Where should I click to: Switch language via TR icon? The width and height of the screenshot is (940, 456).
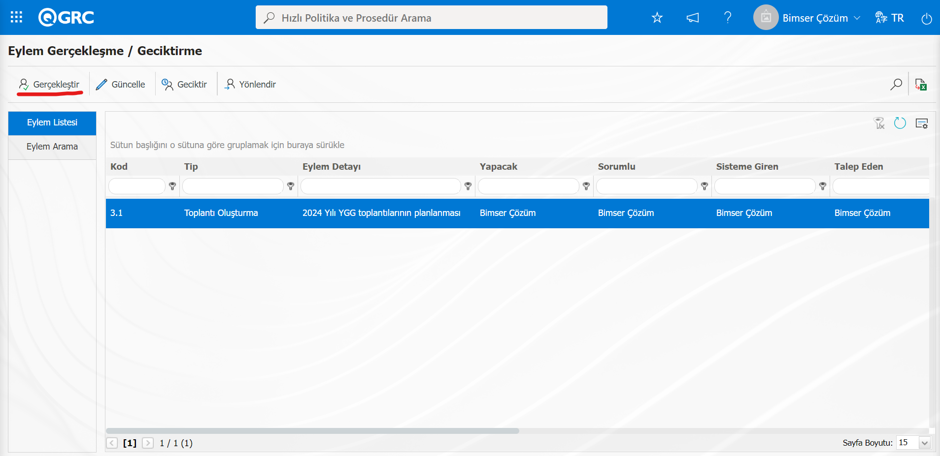point(889,18)
